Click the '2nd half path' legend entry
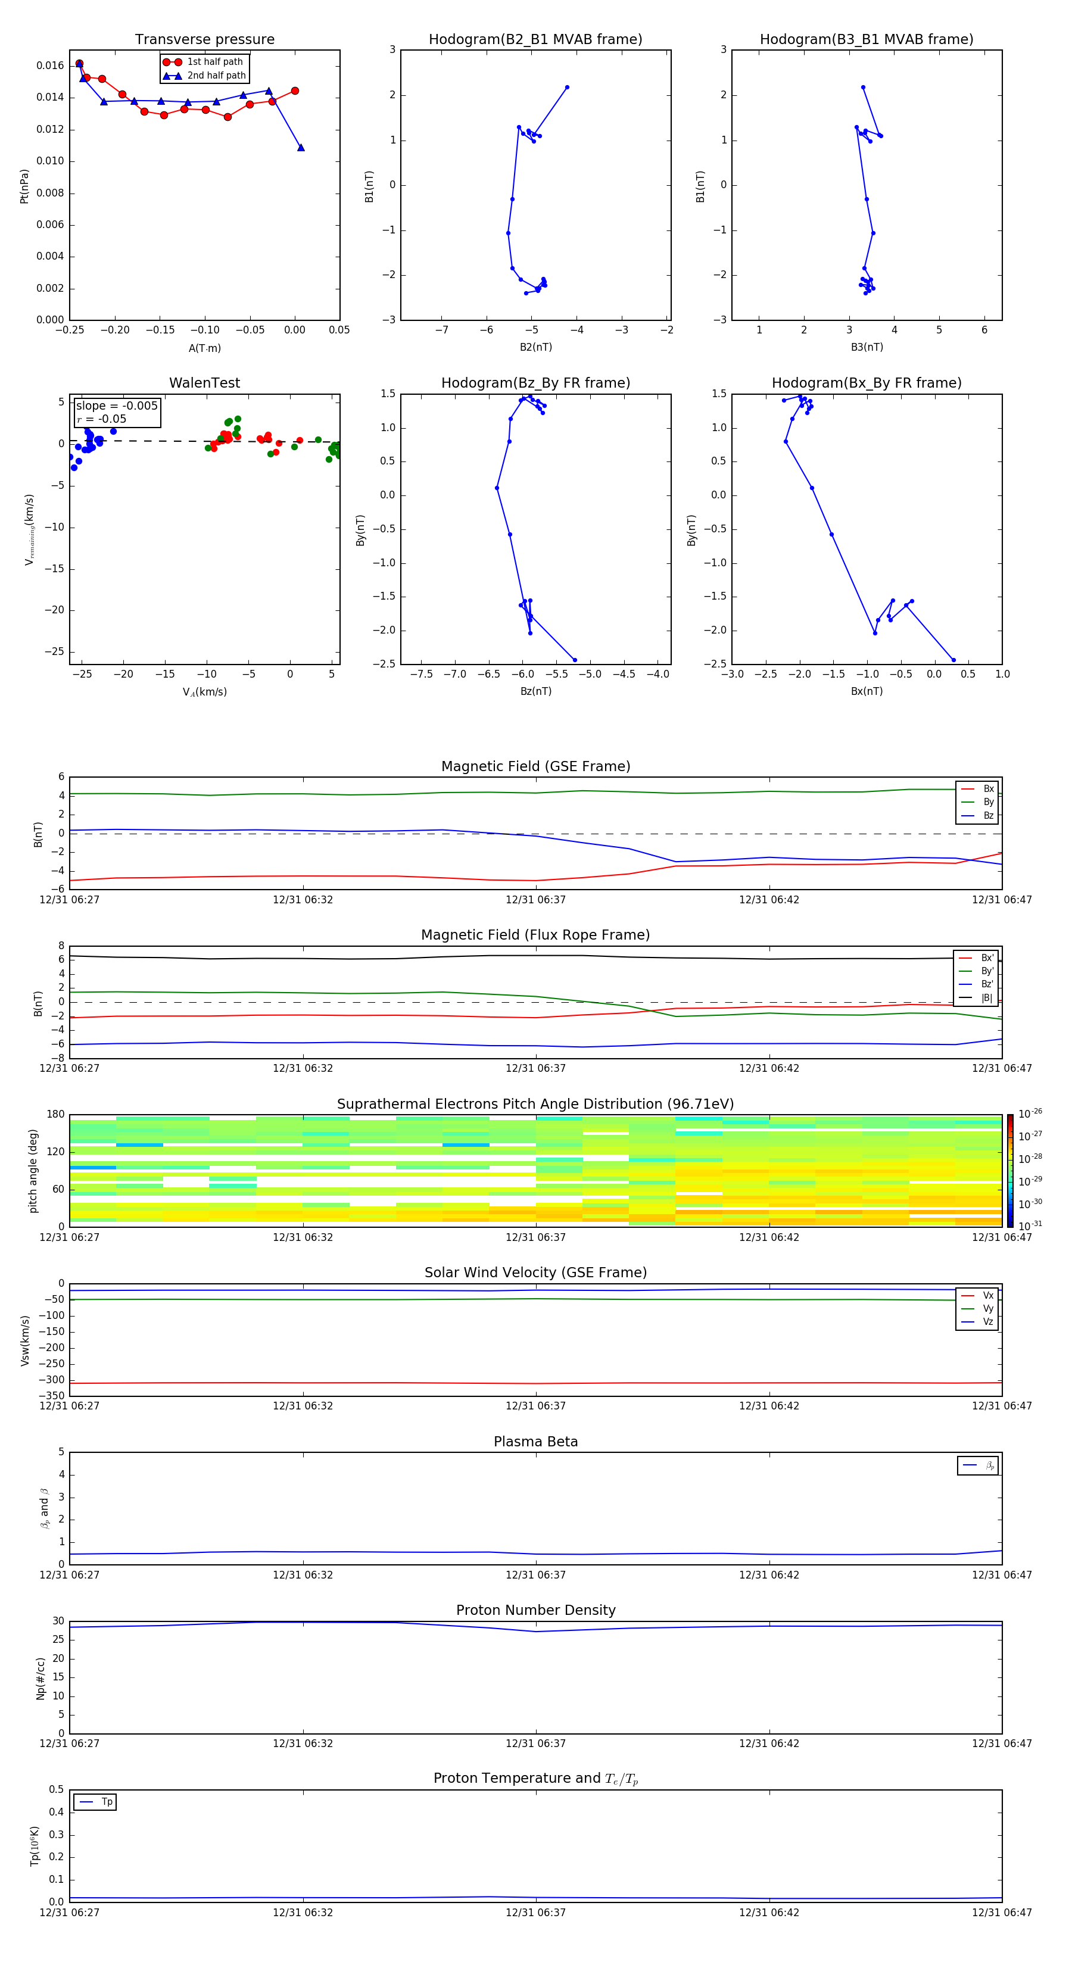Image resolution: width=1072 pixels, height=1965 pixels. point(204,76)
